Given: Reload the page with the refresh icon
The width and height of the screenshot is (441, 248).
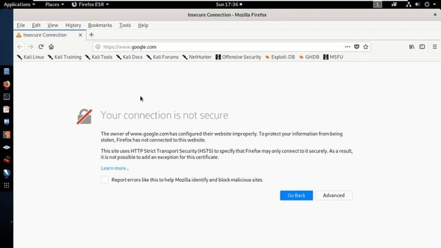Looking at the screenshot, I should (41, 47).
